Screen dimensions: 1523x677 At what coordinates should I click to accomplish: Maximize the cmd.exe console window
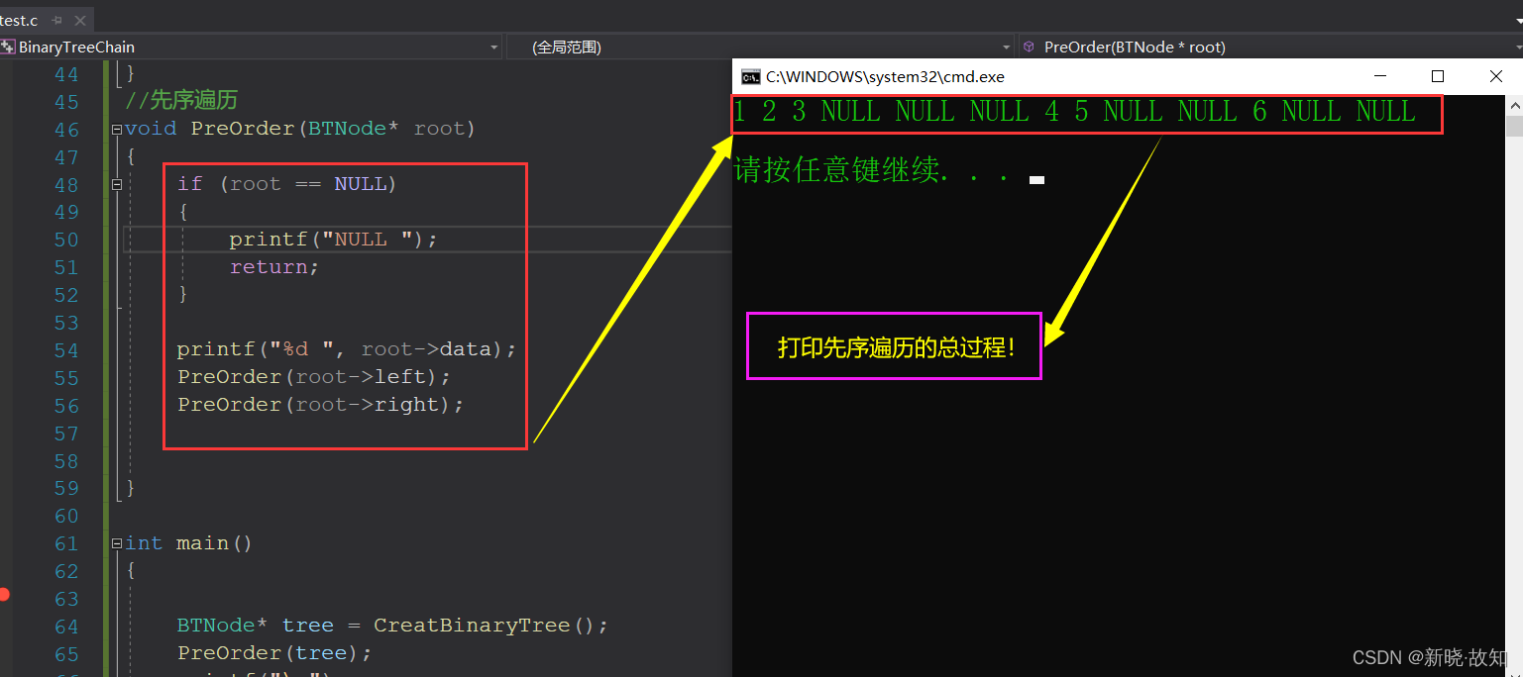(x=1438, y=76)
